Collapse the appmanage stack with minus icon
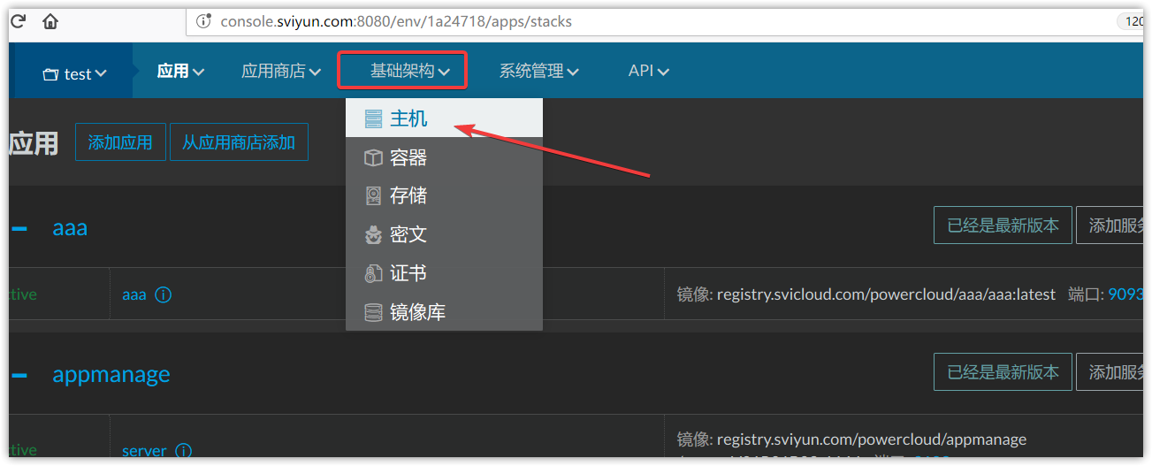This screenshot has width=1152, height=466. (x=19, y=375)
